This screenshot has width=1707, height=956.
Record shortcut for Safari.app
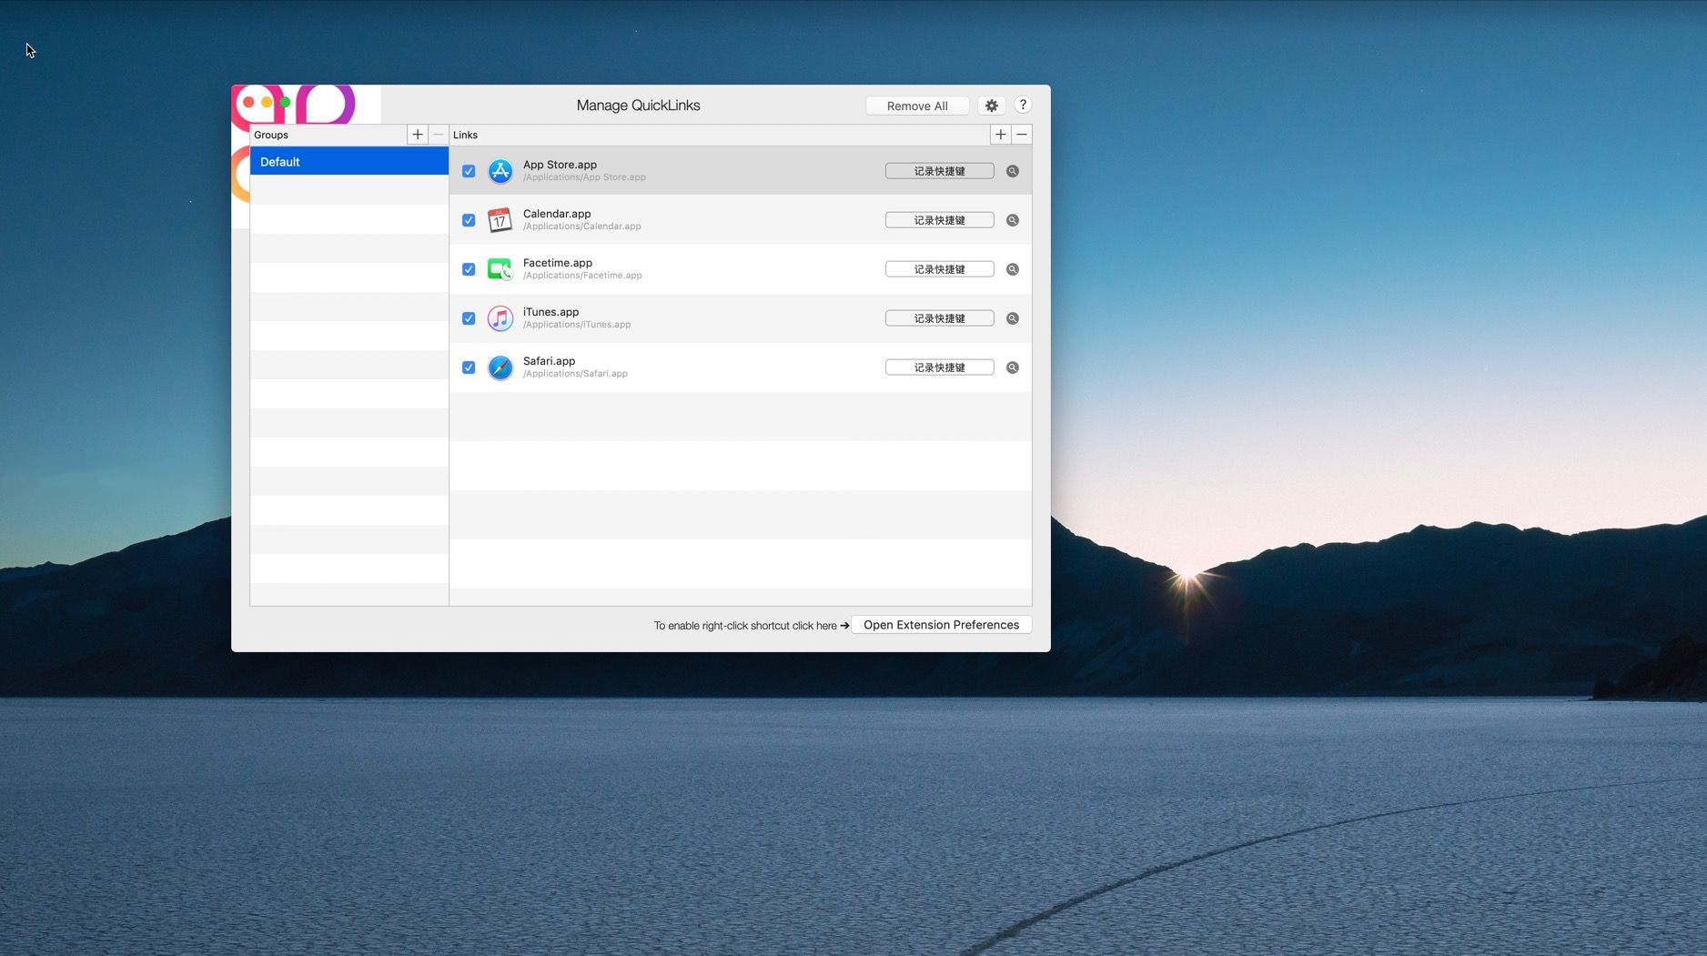point(939,367)
